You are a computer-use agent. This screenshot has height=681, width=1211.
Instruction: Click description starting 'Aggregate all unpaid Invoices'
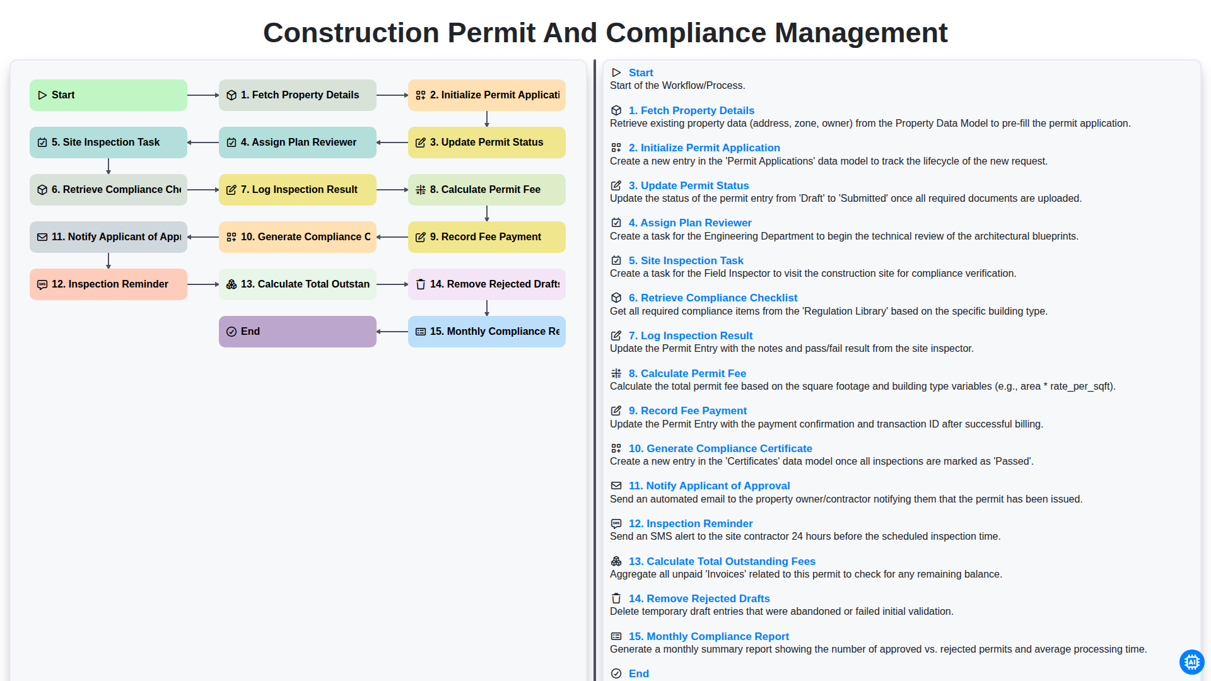pos(806,574)
